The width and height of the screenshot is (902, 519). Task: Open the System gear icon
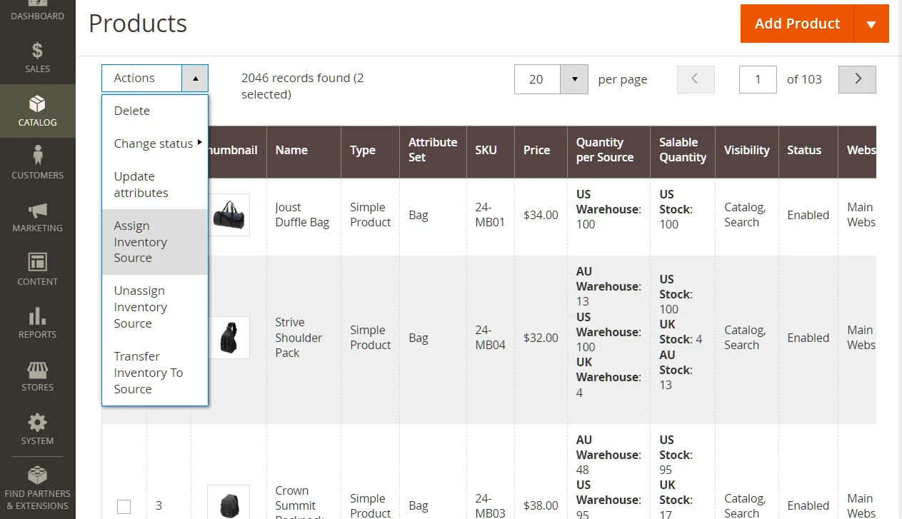pyautogui.click(x=37, y=422)
